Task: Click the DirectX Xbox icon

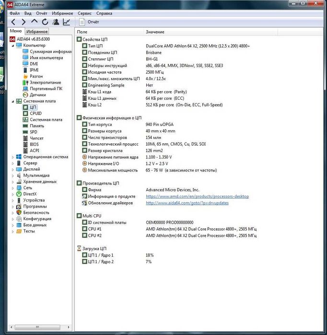Action: 19,194
